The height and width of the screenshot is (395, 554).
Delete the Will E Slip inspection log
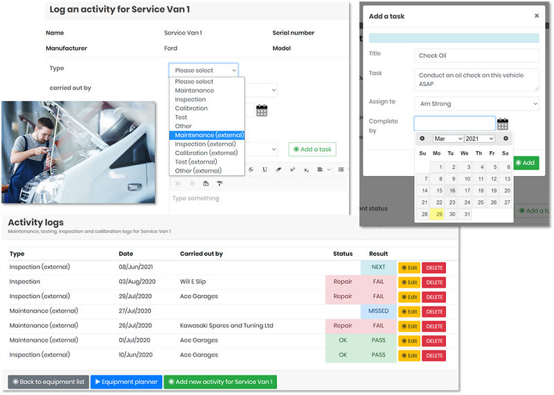coord(434,282)
